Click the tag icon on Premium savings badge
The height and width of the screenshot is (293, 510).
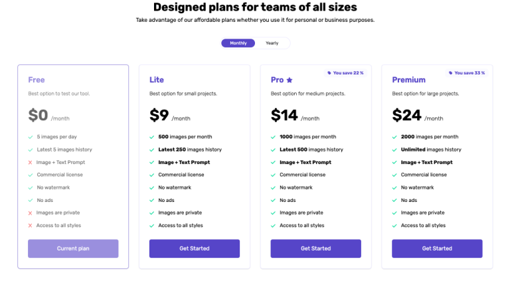pyautogui.click(x=450, y=73)
